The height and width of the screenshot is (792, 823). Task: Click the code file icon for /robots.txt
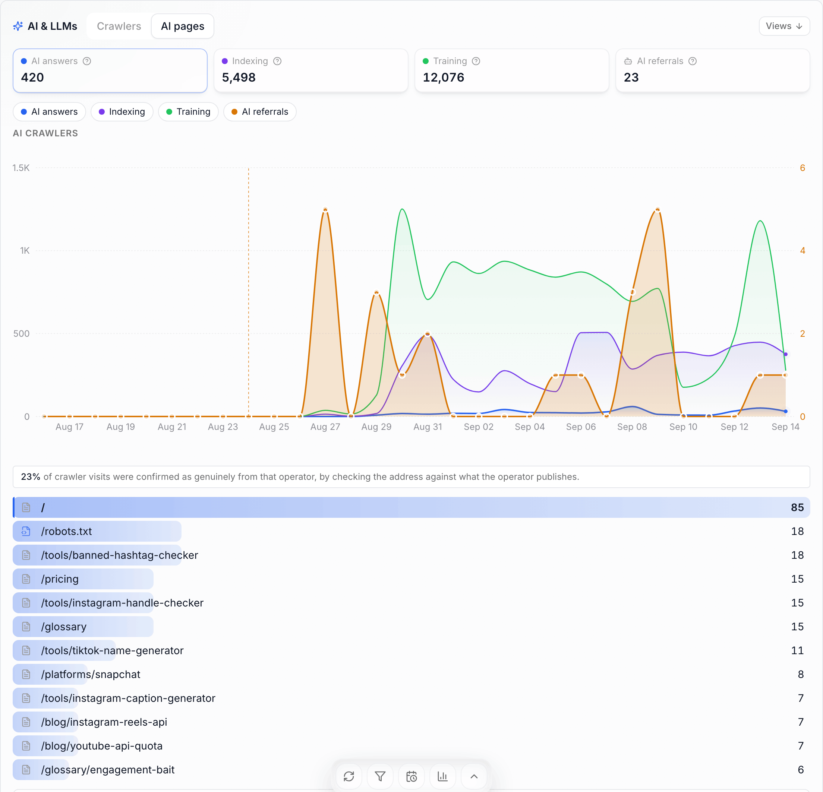coord(26,531)
